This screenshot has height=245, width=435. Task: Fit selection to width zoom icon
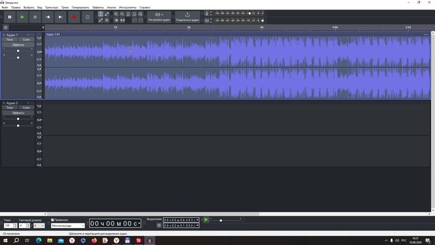click(x=128, y=14)
